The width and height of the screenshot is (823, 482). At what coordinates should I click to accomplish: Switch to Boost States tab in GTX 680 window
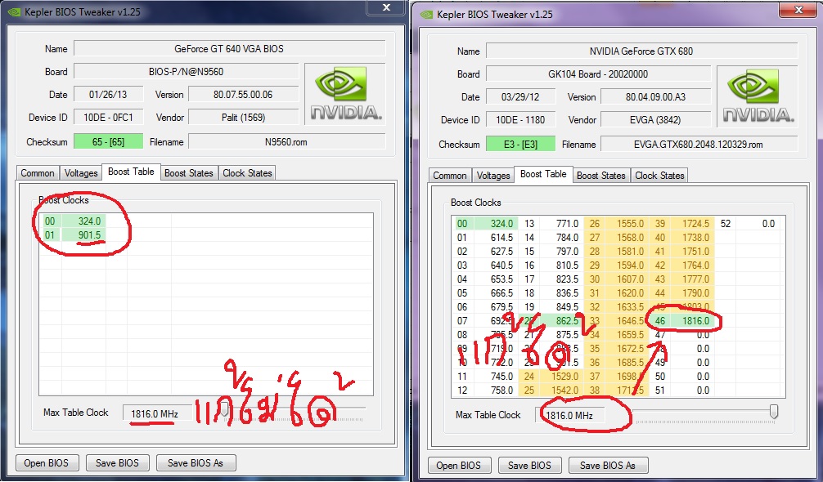601,176
